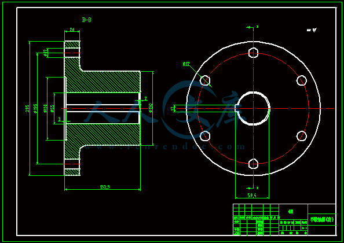Select the Ø17 leader label on circular view
The width and height of the screenshot is (344, 243).
186,64
